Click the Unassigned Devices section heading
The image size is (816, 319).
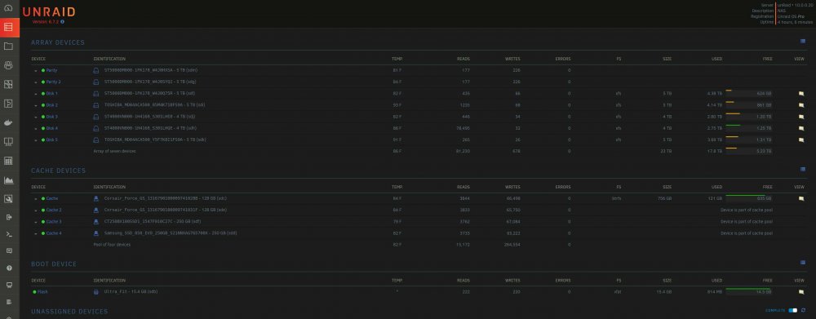[x=69, y=311]
